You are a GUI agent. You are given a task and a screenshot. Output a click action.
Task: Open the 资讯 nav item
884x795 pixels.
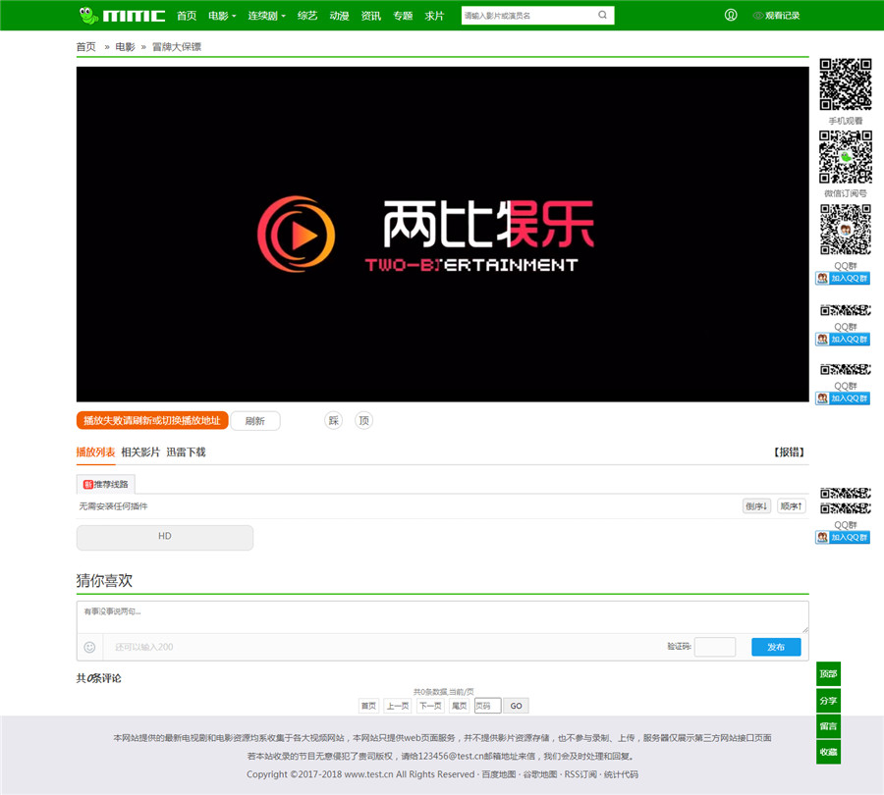pos(371,16)
